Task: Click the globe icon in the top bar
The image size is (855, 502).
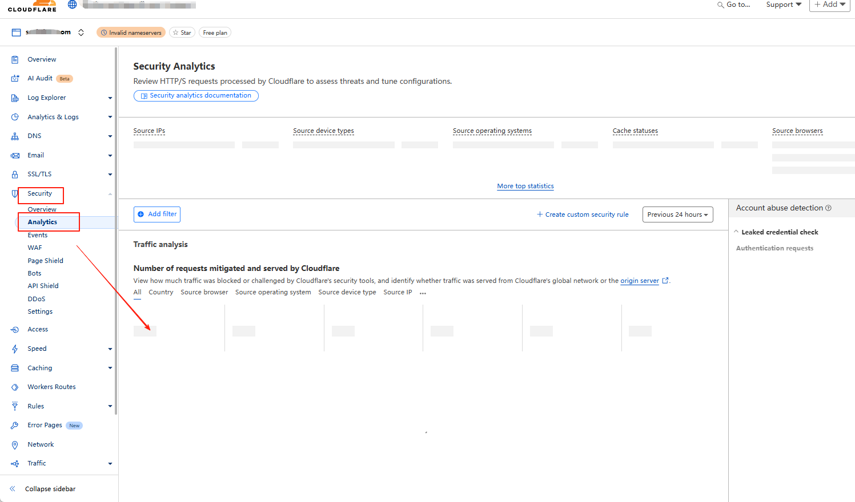Action: [x=72, y=4]
